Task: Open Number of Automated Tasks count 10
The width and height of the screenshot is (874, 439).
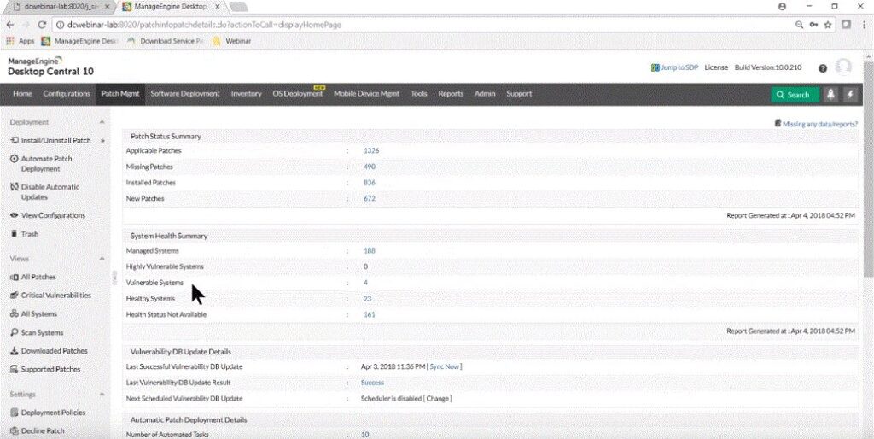Action: pos(365,435)
